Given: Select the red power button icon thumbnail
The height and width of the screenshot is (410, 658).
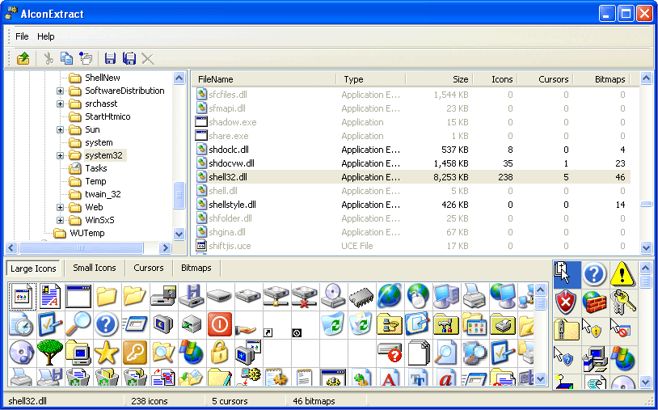Looking at the screenshot, I should click(219, 324).
